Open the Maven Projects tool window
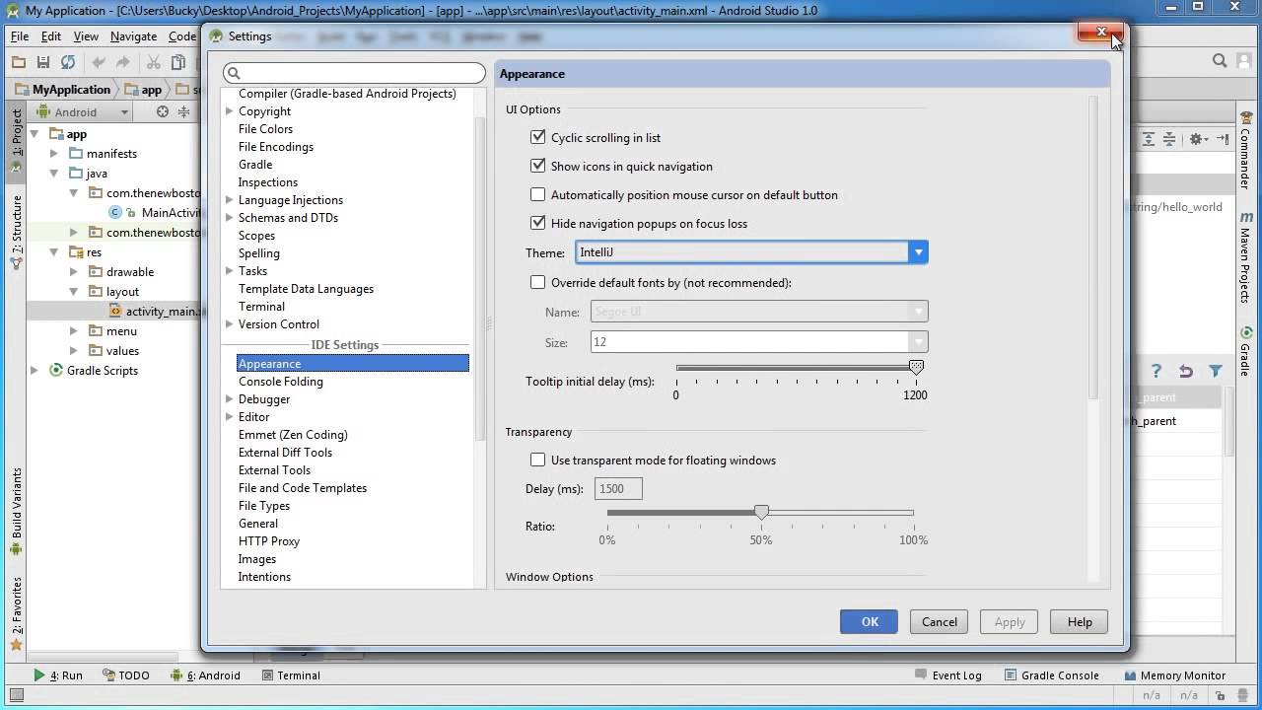Viewport: 1262px width, 710px height. pos(1247,257)
